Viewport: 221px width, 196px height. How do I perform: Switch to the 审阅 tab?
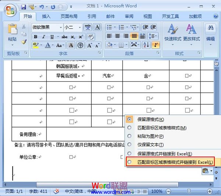point(129,17)
